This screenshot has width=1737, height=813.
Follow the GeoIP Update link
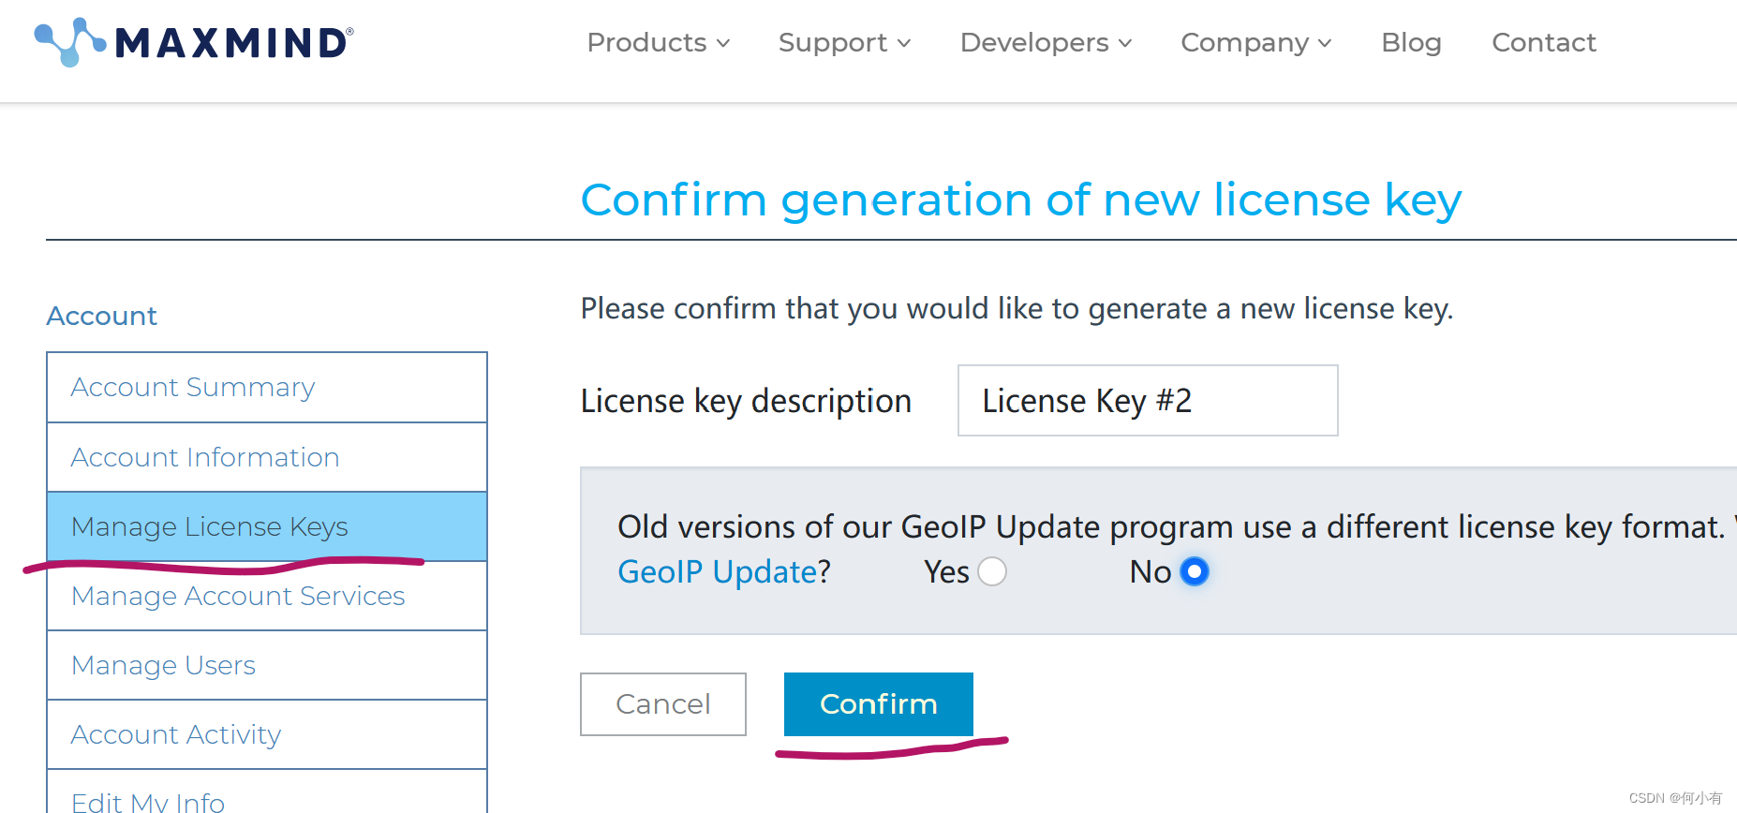click(718, 571)
